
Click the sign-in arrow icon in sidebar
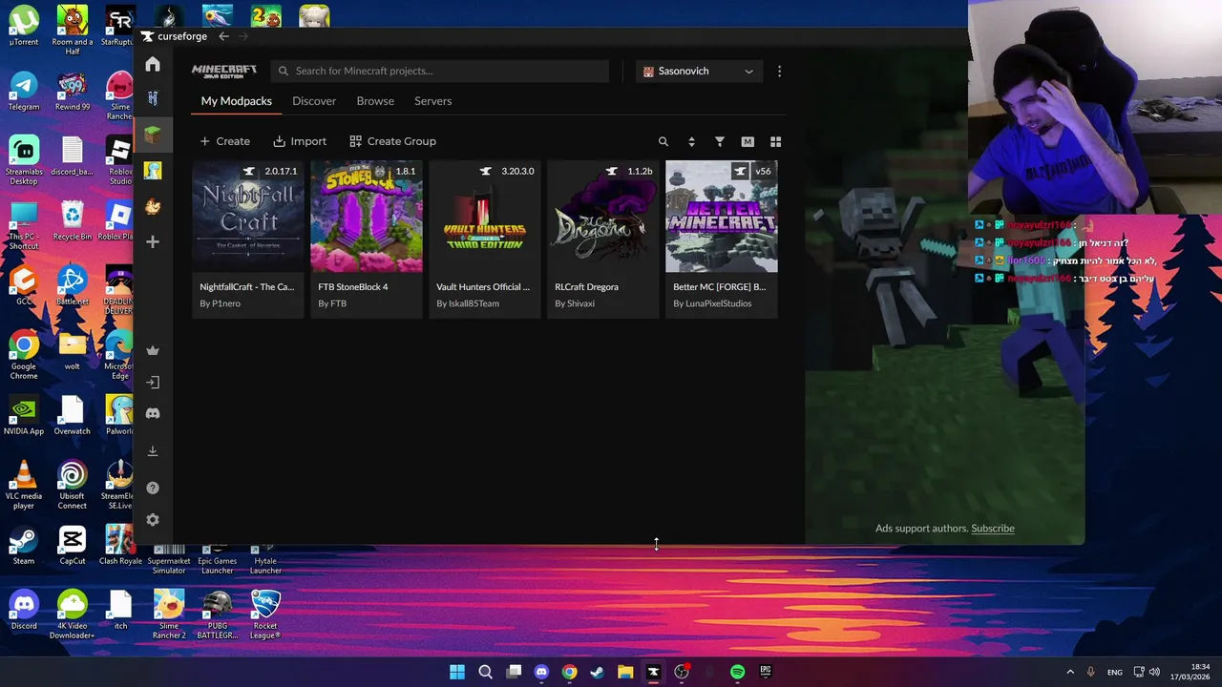click(153, 382)
